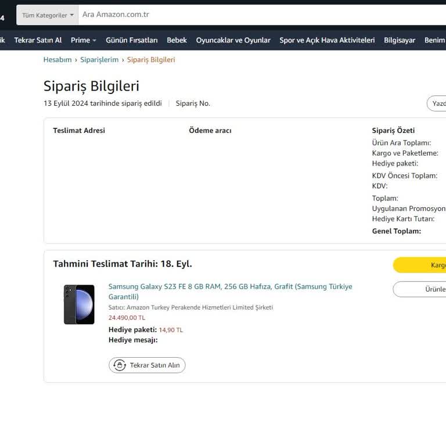
Task: Select the Hediye mesajı label
Action: (133, 340)
